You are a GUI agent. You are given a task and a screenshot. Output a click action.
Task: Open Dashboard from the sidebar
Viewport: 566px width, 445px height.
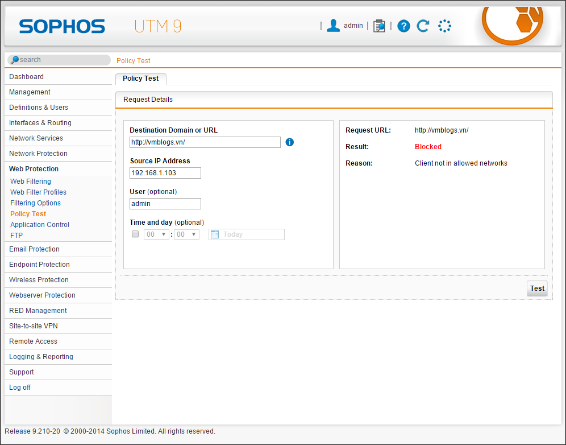(x=26, y=77)
